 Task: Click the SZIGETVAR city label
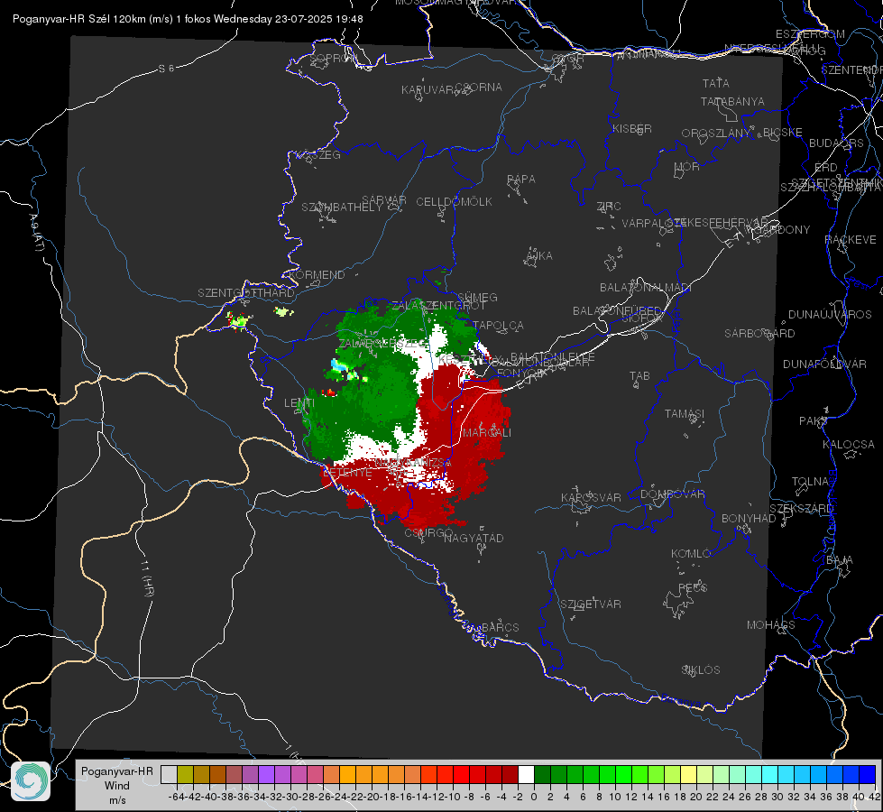[590, 604]
